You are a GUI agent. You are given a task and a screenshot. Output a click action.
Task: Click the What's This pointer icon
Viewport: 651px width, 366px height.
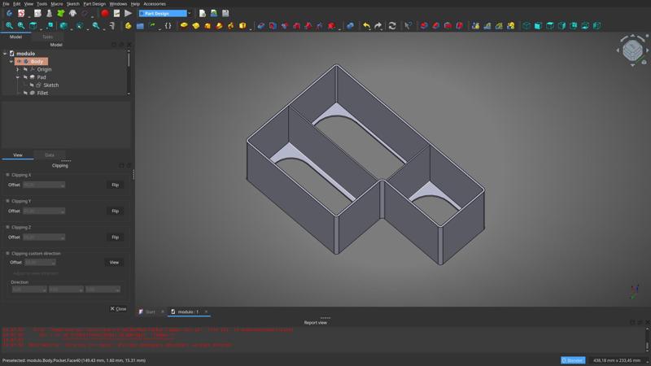click(409, 26)
